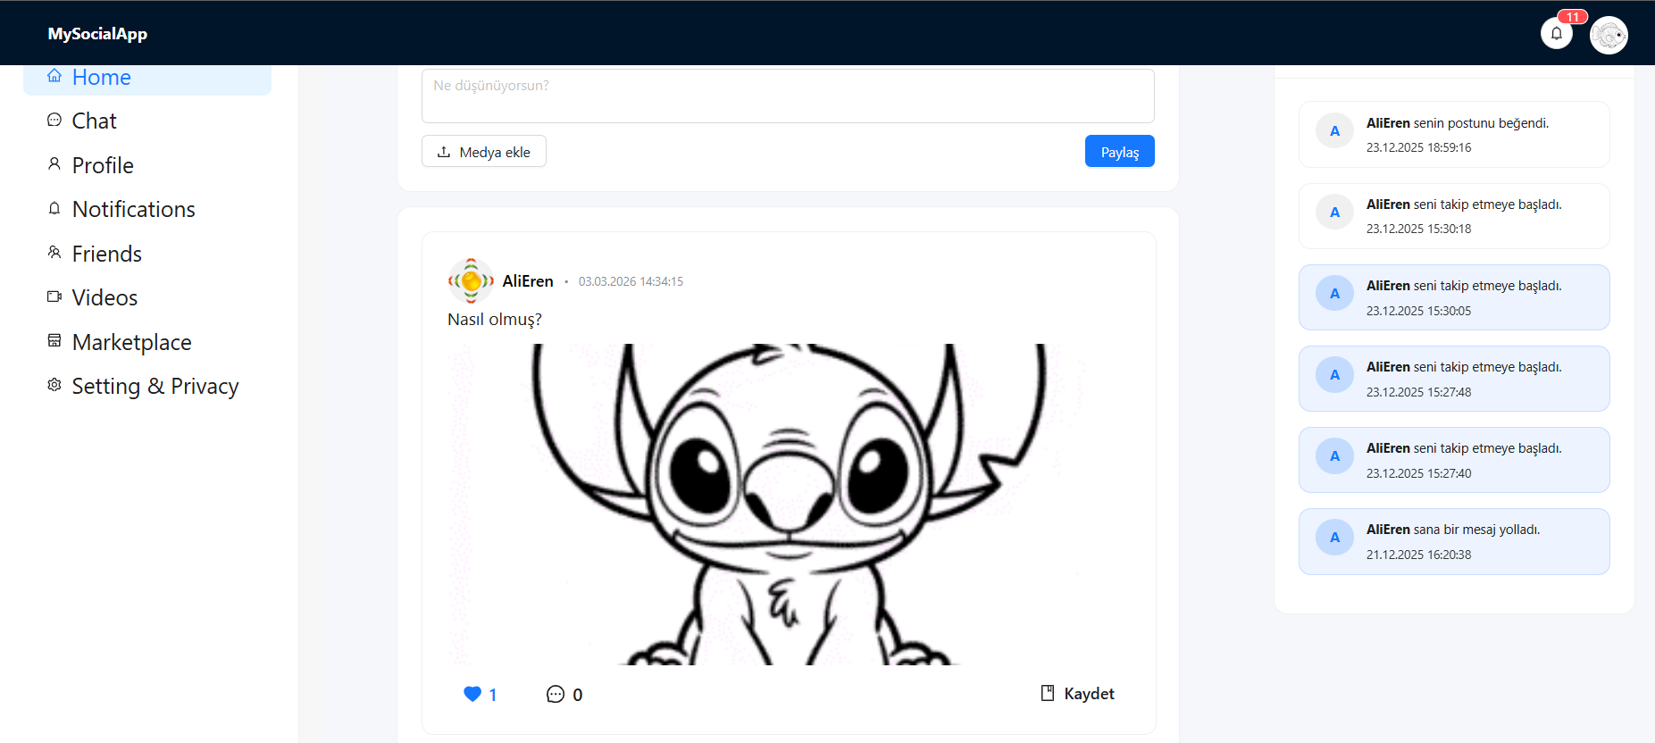Click the like count next to heart
This screenshot has width=1655, height=743.
click(x=493, y=695)
